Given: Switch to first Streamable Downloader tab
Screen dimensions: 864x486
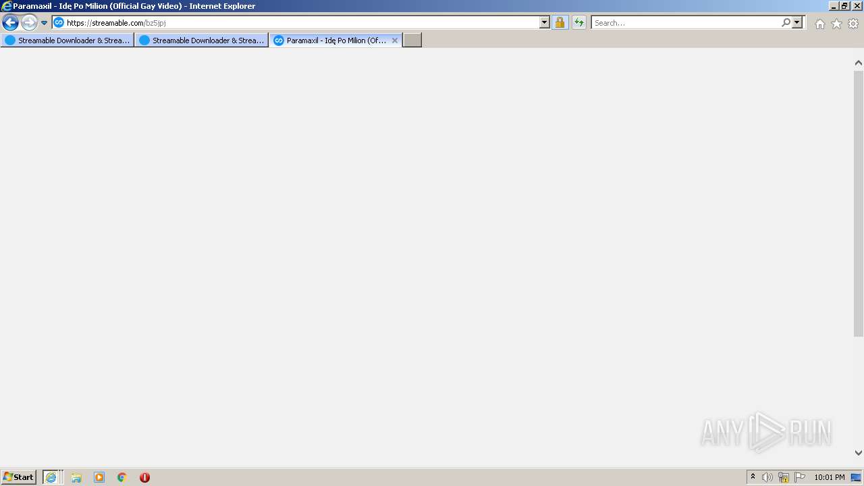Looking at the screenshot, I should (67, 40).
